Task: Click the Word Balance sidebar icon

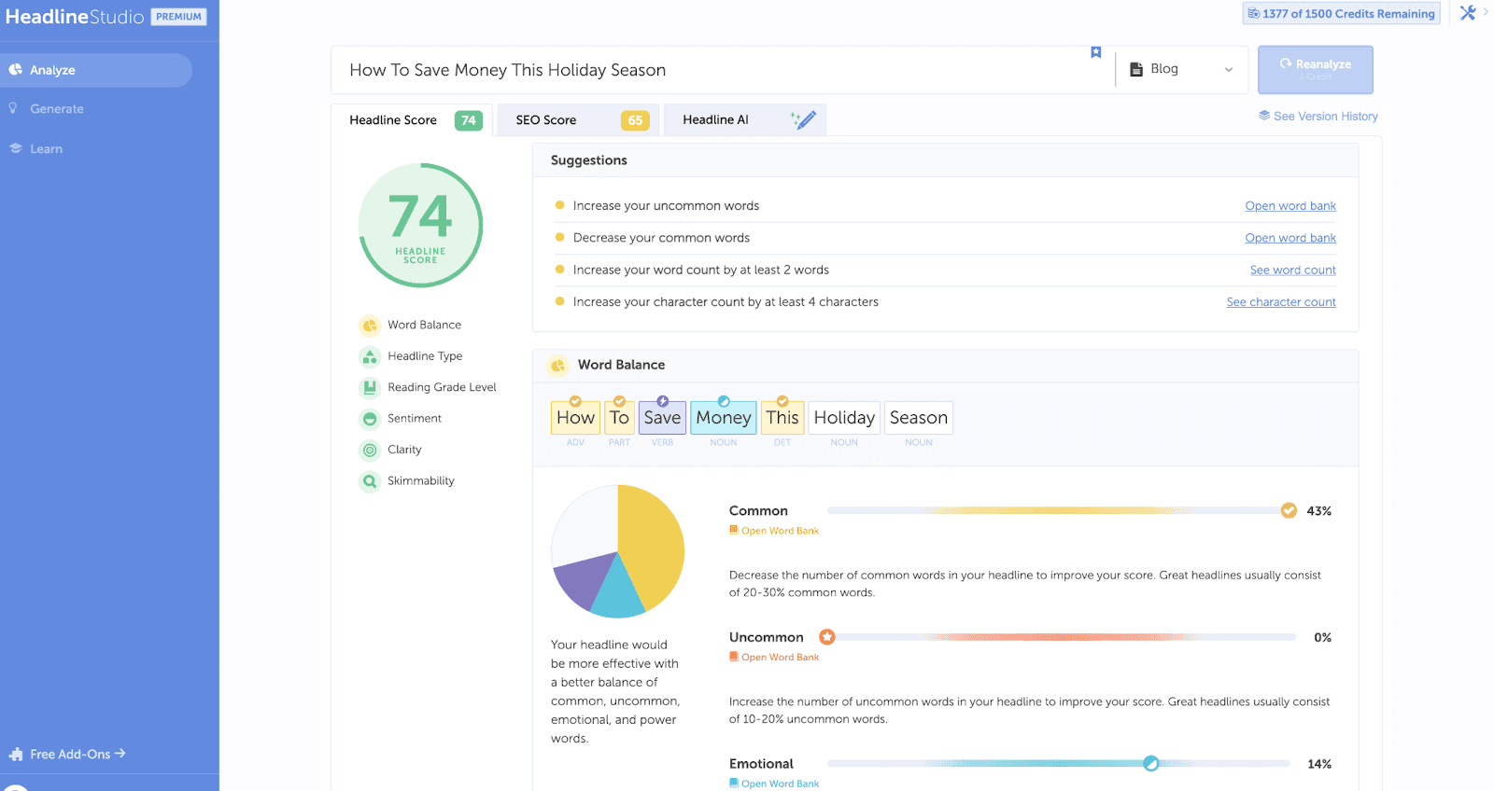Action: [x=370, y=326]
